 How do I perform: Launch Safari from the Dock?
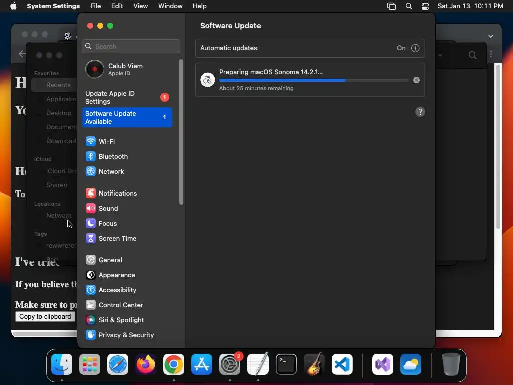tap(118, 364)
